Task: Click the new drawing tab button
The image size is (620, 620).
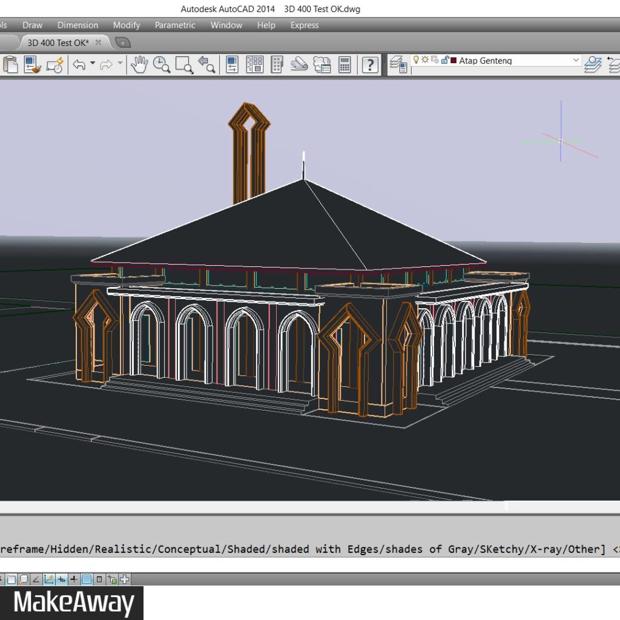Action: [x=122, y=42]
